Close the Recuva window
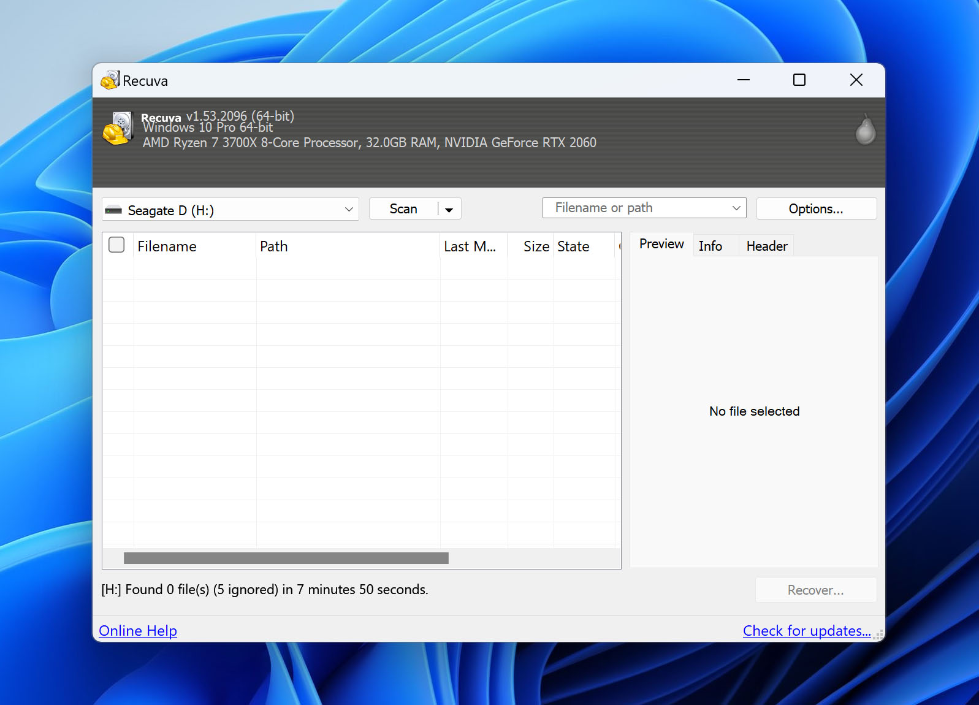This screenshot has width=979, height=705. point(856,80)
